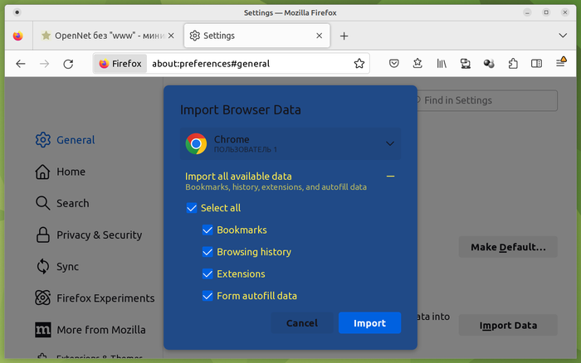Click the address bar URL field
The image size is (581, 363).
point(249,64)
